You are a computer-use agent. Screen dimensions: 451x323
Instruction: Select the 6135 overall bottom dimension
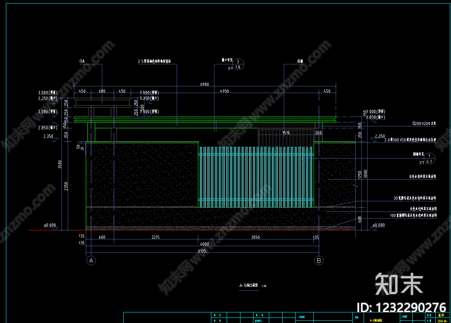(x=202, y=251)
